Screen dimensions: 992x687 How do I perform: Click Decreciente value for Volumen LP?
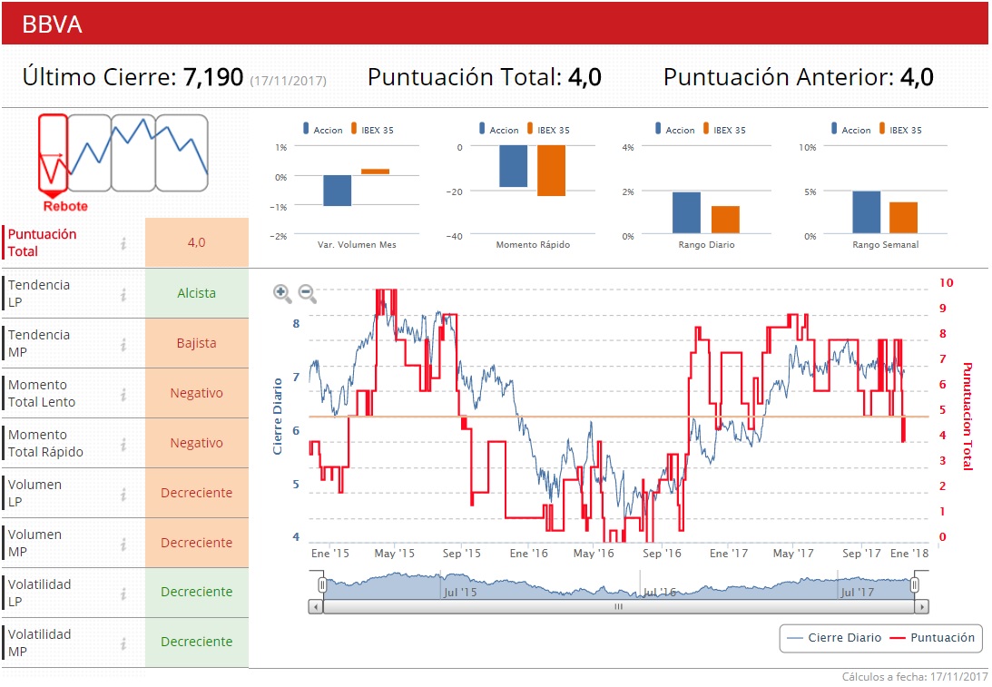pyautogui.click(x=197, y=494)
